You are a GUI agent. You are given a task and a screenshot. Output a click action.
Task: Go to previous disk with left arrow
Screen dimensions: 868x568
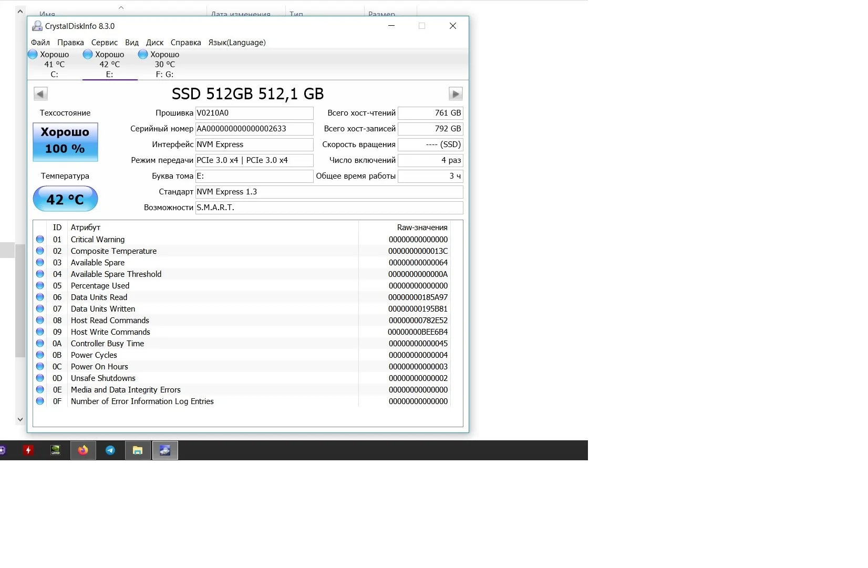[x=40, y=94]
